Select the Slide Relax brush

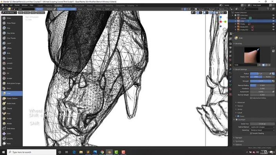(x=12, y=128)
